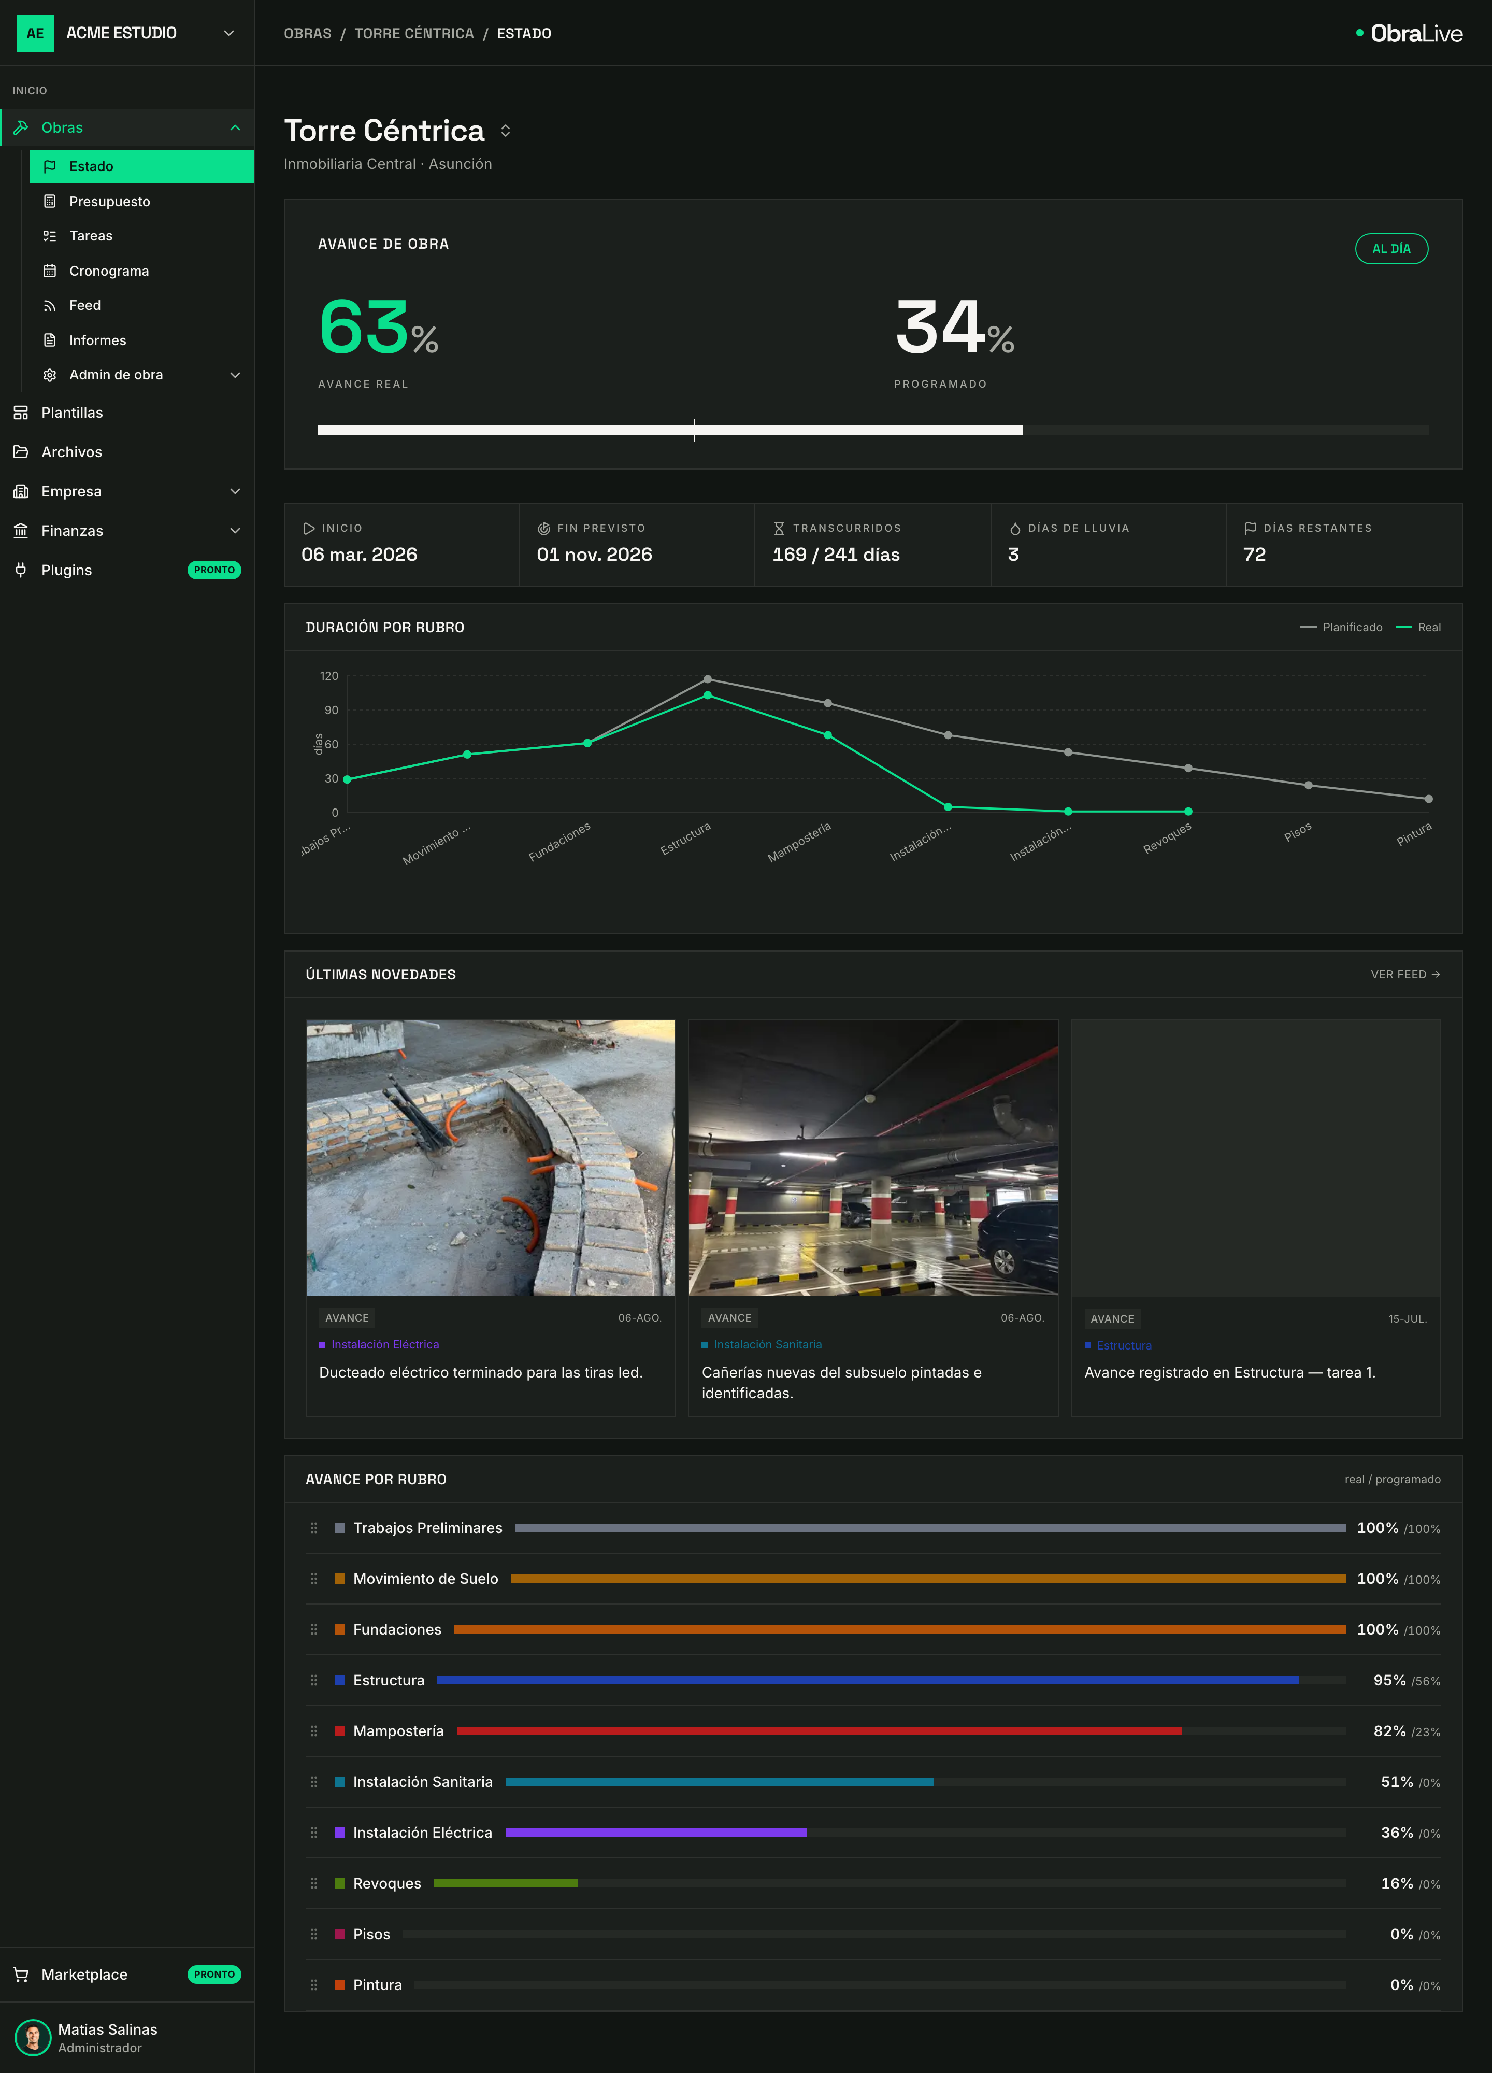Expand the Finanzas menu chevron

tap(235, 530)
